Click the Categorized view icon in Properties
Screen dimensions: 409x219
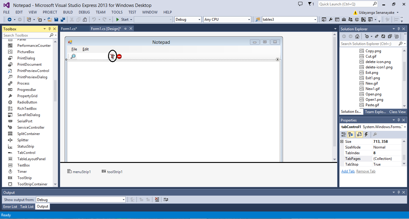pyautogui.click(x=344, y=134)
